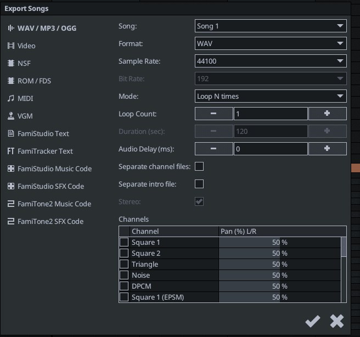Increase Audio Delay with plus button

pyautogui.click(x=328, y=149)
